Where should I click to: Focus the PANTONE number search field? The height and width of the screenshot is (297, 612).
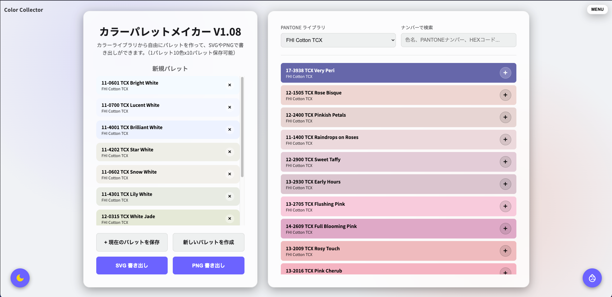458,40
